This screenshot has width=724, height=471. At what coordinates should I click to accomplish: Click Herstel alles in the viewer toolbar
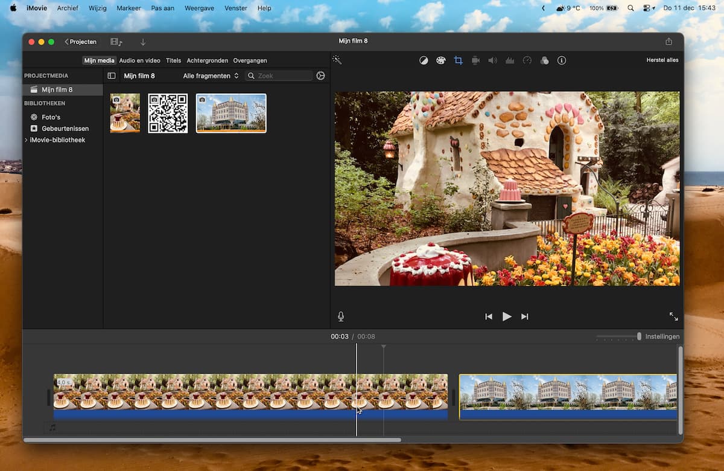(x=661, y=60)
